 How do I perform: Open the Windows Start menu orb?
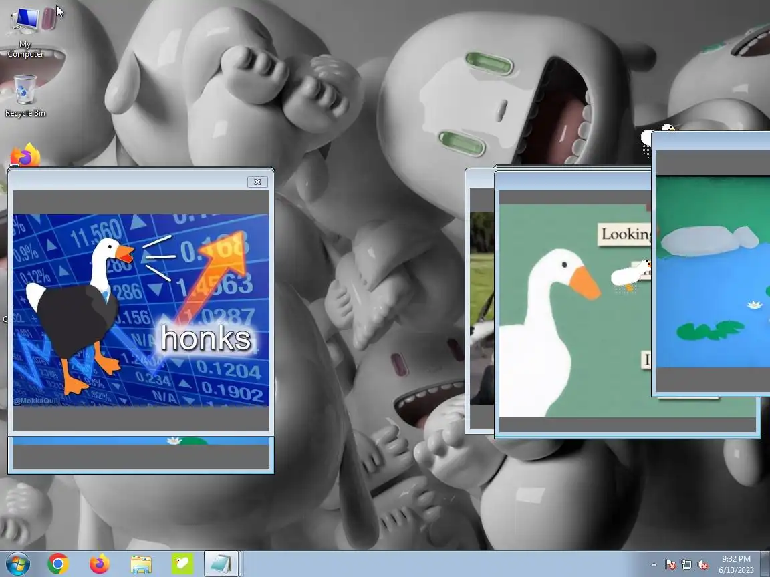pos(17,564)
